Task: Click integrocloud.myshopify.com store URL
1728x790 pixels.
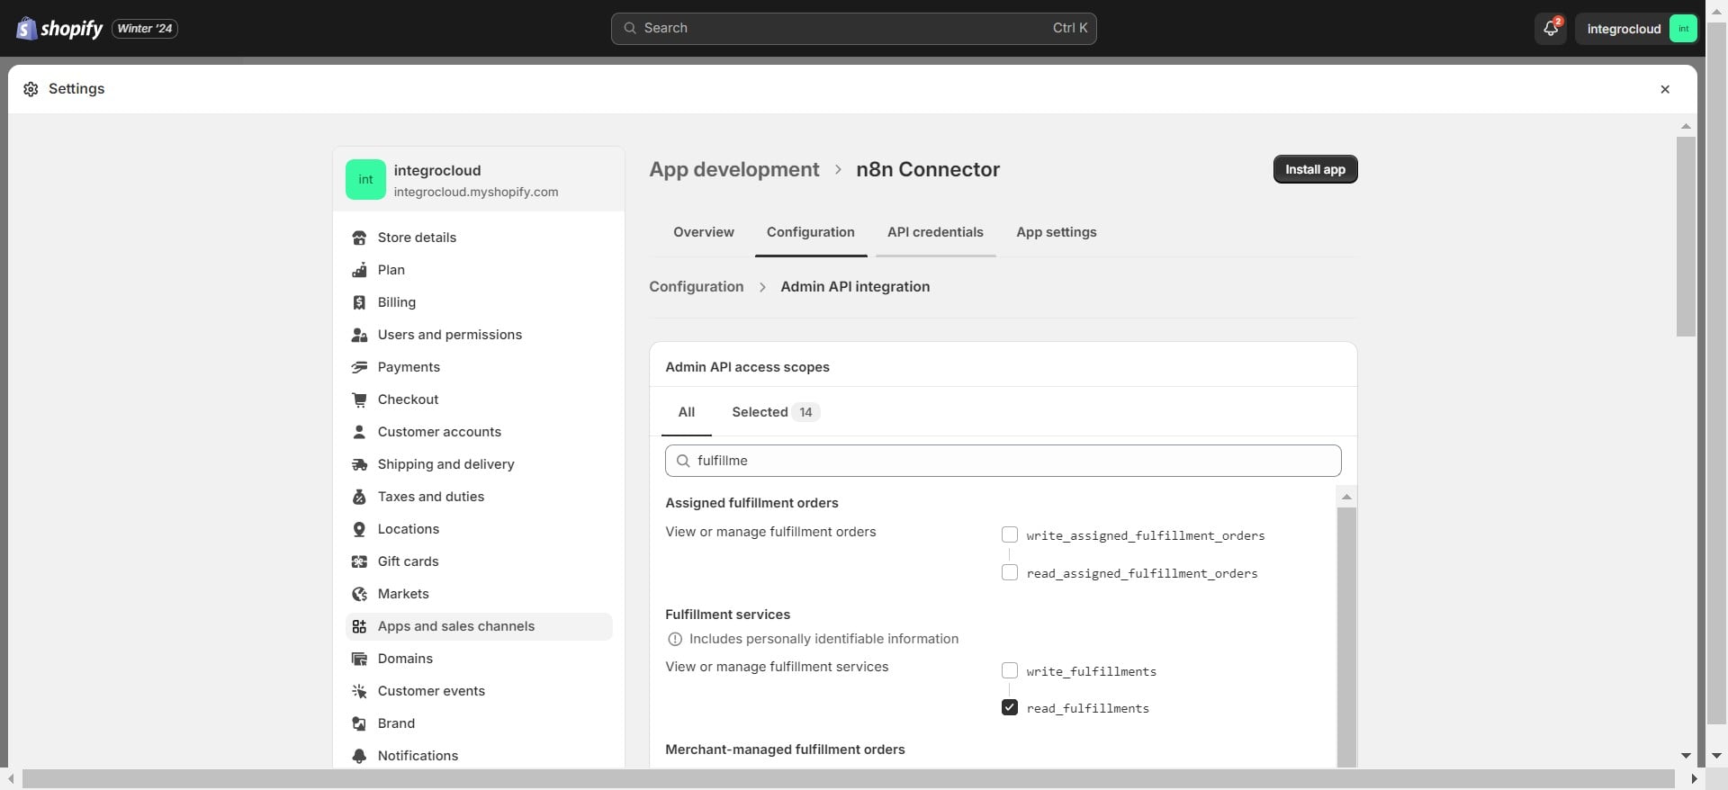Action: pyautogui.click(x=476, y=192)
